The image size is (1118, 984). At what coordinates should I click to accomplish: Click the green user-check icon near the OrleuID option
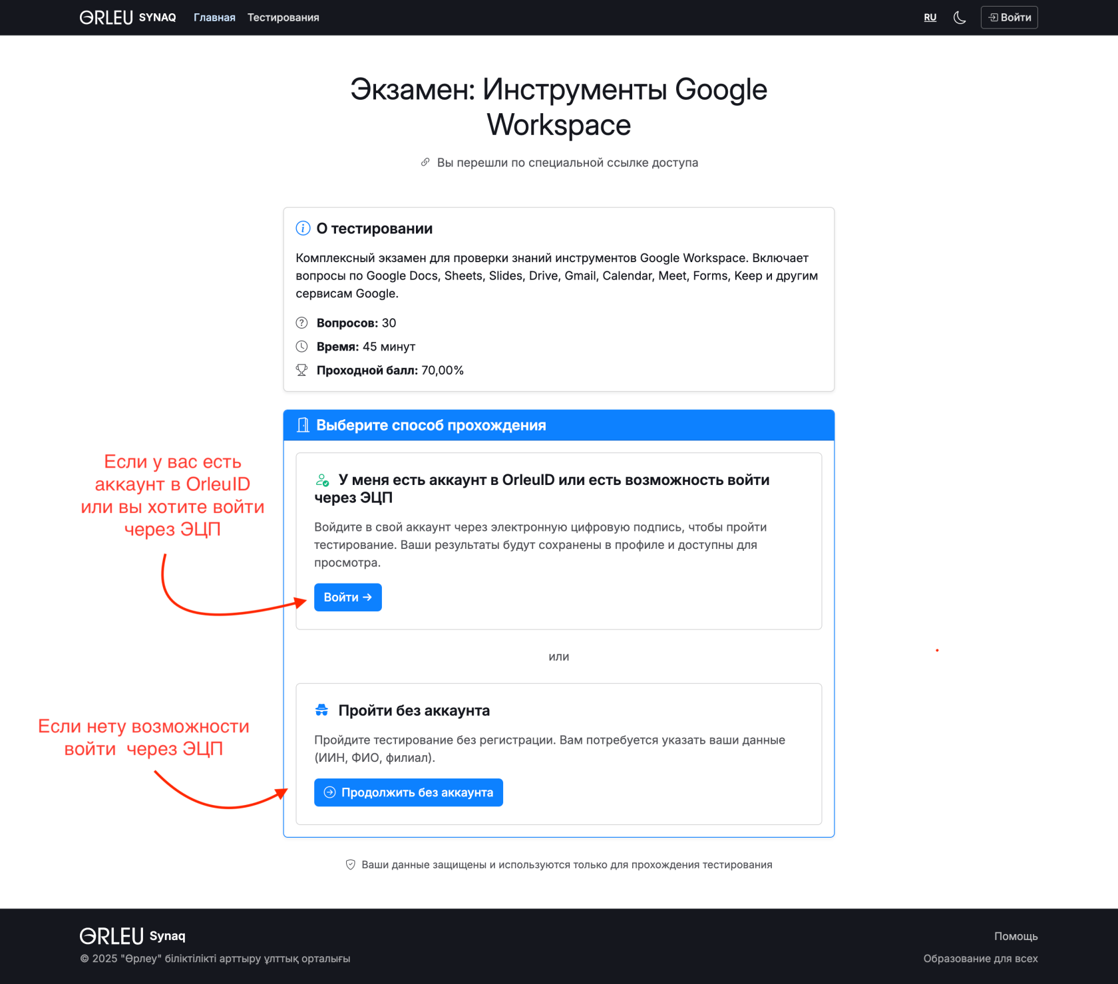322,479
